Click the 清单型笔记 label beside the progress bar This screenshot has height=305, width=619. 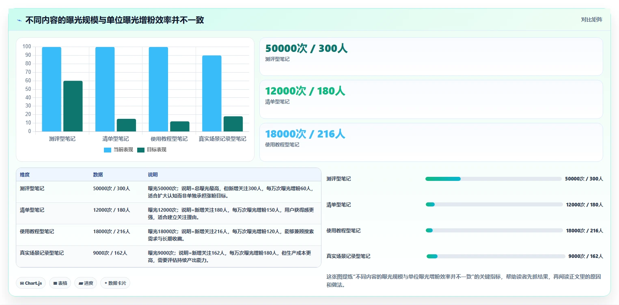339,205
